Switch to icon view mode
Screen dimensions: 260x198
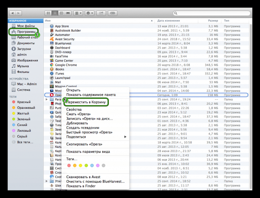pos(48,13)
